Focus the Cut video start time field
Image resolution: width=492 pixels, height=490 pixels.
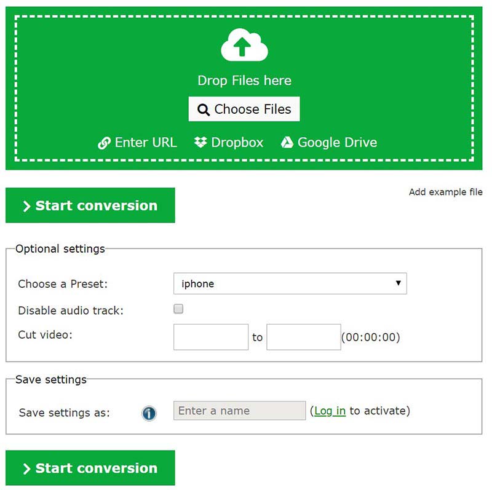point(211,337)
